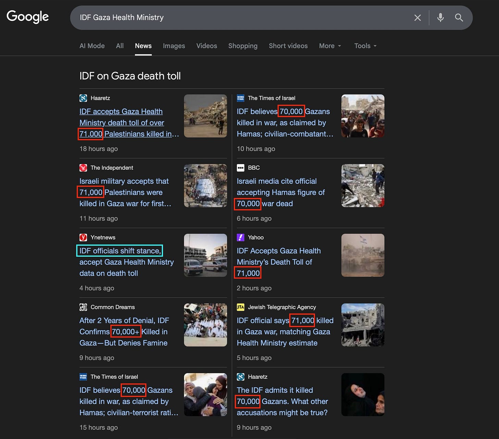Click the Ynetnews source favicon
The image size is (499, 439).
83,237
